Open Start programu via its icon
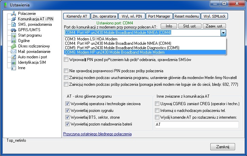 pyautogui.click(x=14, y=35)
